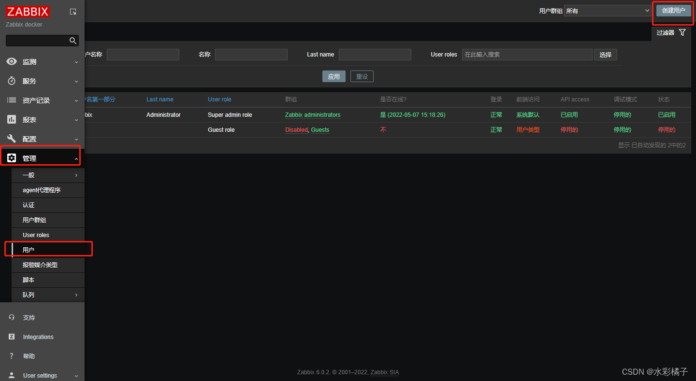The height and width of the screenshot is (381, 696).
Task: Collapse the 管理 menu chevron
Action: click(76, 158)
